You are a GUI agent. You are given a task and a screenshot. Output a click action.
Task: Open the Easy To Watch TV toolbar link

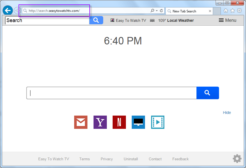[x=131, y=20]
